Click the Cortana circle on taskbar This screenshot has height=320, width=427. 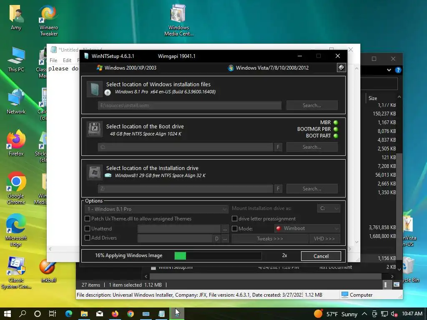[38, 314]
